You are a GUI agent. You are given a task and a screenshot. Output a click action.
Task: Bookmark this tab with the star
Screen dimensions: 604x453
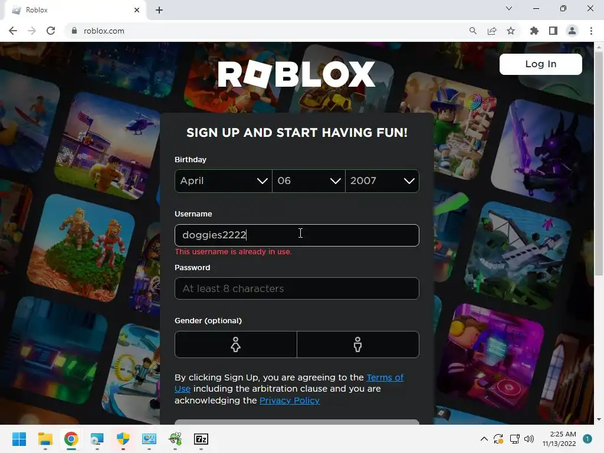coord(510,31)
